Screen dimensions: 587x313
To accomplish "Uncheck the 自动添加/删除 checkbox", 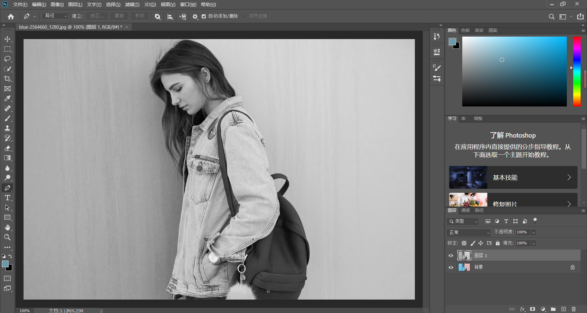I will point(204,16).
